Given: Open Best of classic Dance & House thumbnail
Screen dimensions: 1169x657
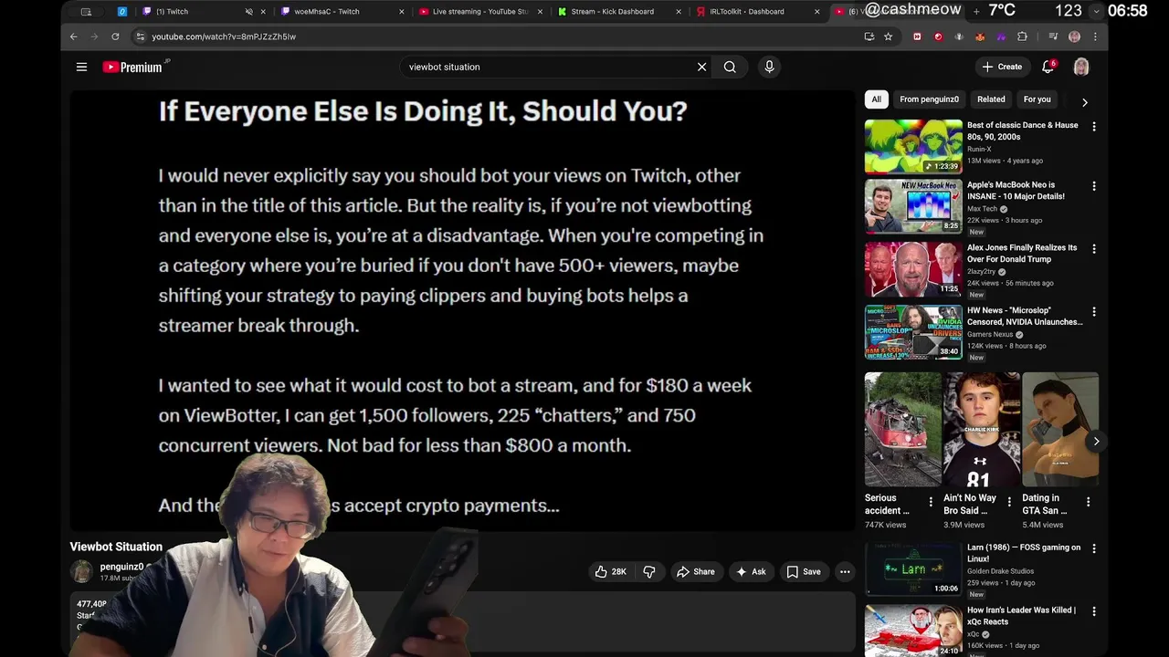Looking at the screenshot, I should click(x=913, y=146).
